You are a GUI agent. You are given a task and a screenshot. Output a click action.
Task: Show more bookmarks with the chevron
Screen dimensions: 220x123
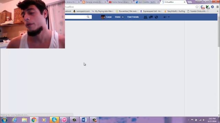click(x=218, y=11)
